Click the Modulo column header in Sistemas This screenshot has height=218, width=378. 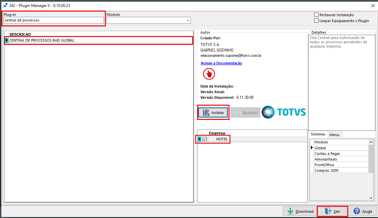pyautogui.click(x=341, y=142)
